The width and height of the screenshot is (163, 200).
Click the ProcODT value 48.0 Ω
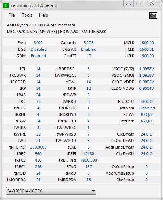(x=147, y=101)
